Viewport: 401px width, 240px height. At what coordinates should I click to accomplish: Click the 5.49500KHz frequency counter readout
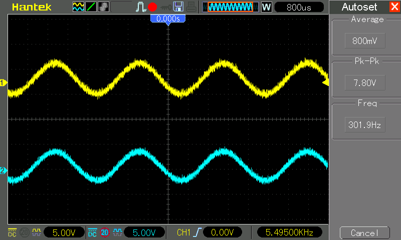(289, 232)
